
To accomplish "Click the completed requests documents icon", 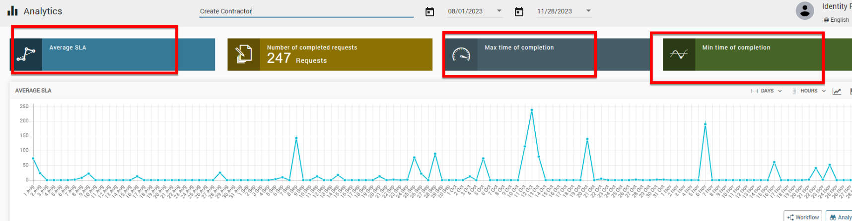I will tap(244, 55).
